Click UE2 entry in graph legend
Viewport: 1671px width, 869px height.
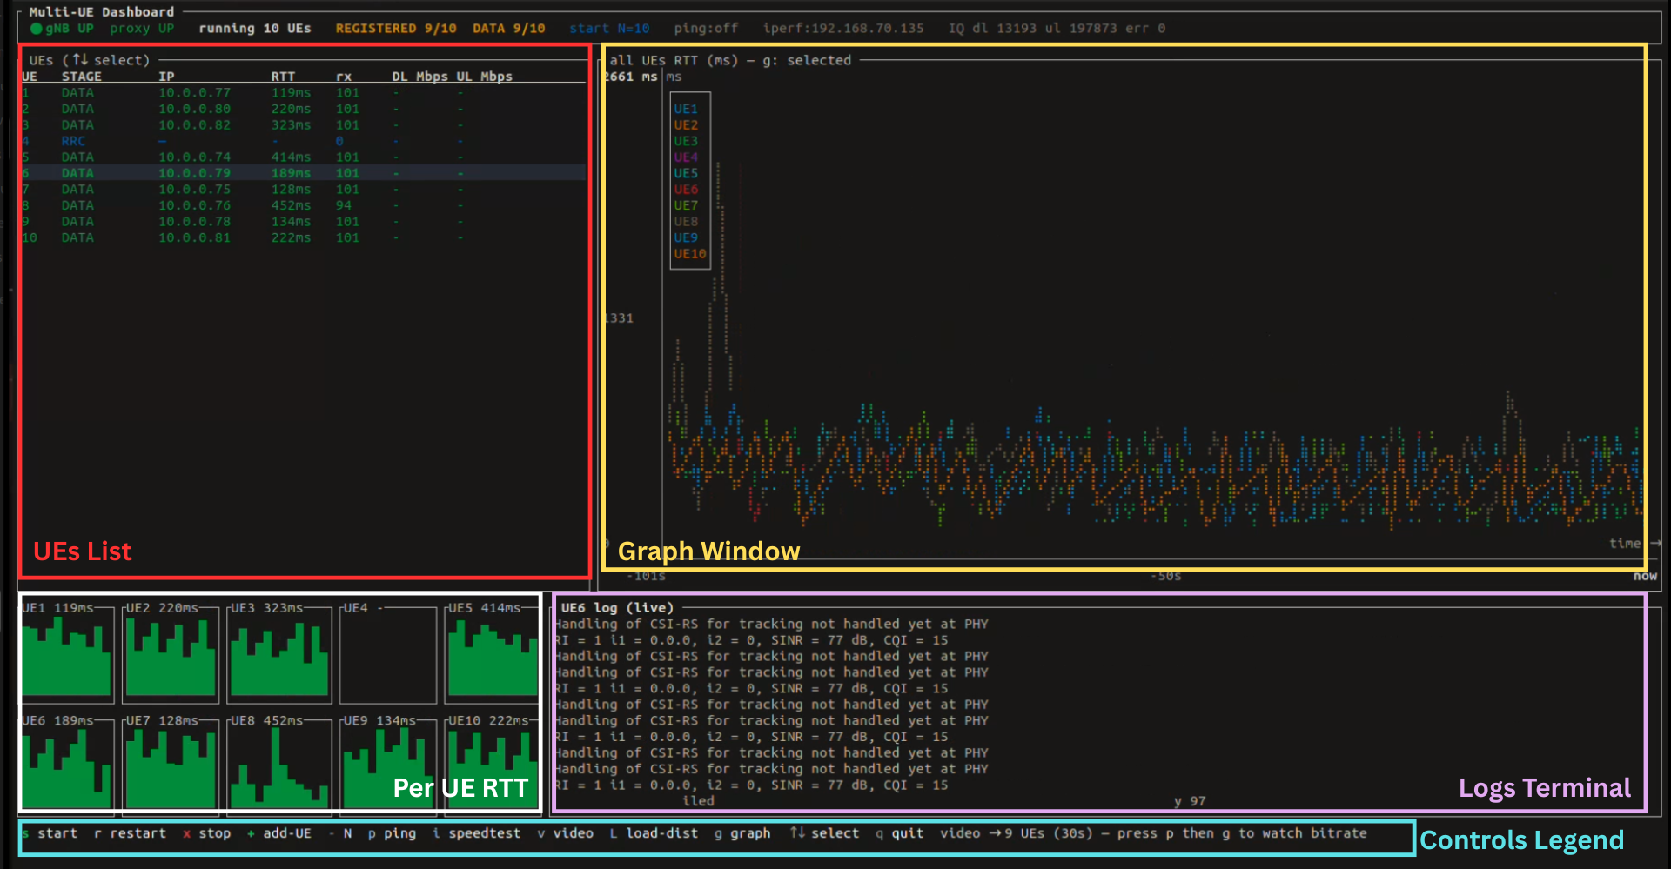tap(686, 125)
